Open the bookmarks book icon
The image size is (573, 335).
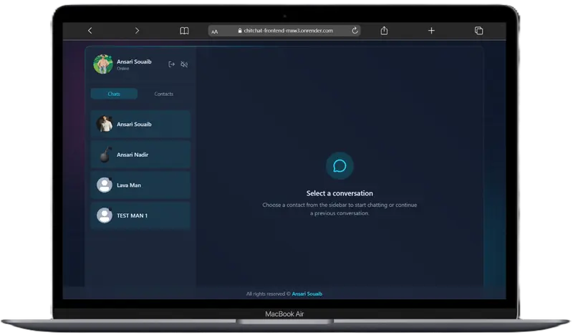tap(184, 31)
